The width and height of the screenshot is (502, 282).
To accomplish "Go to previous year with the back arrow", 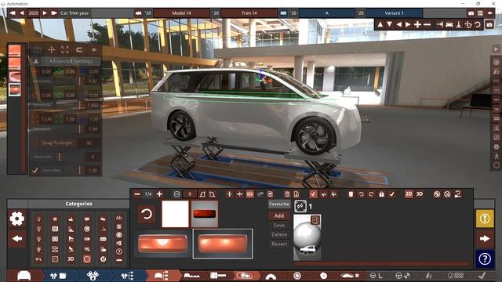I will coord(22,13).
